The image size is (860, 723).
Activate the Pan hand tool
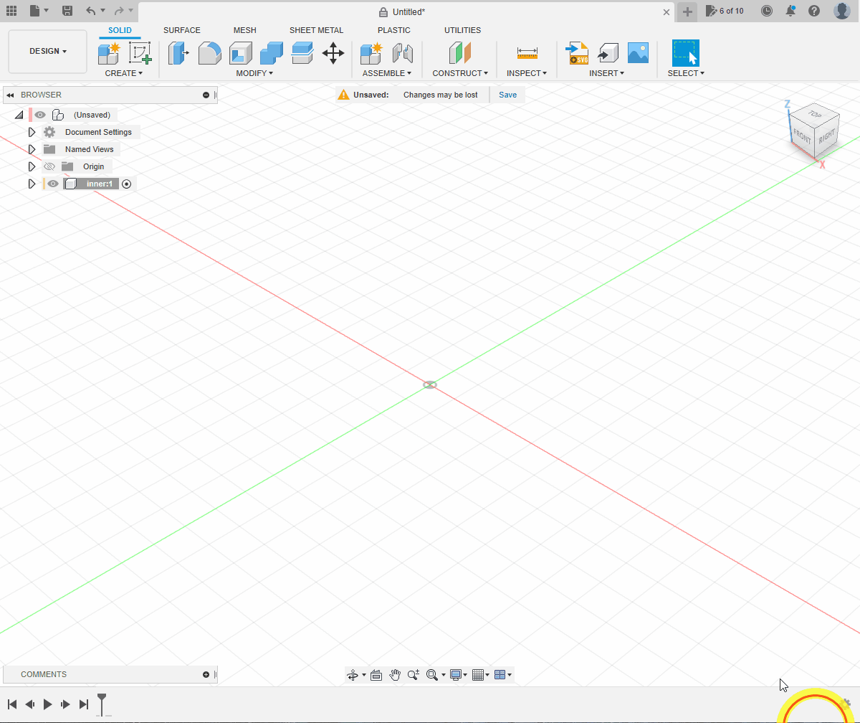pyautogui.click(x=395, y=675)
